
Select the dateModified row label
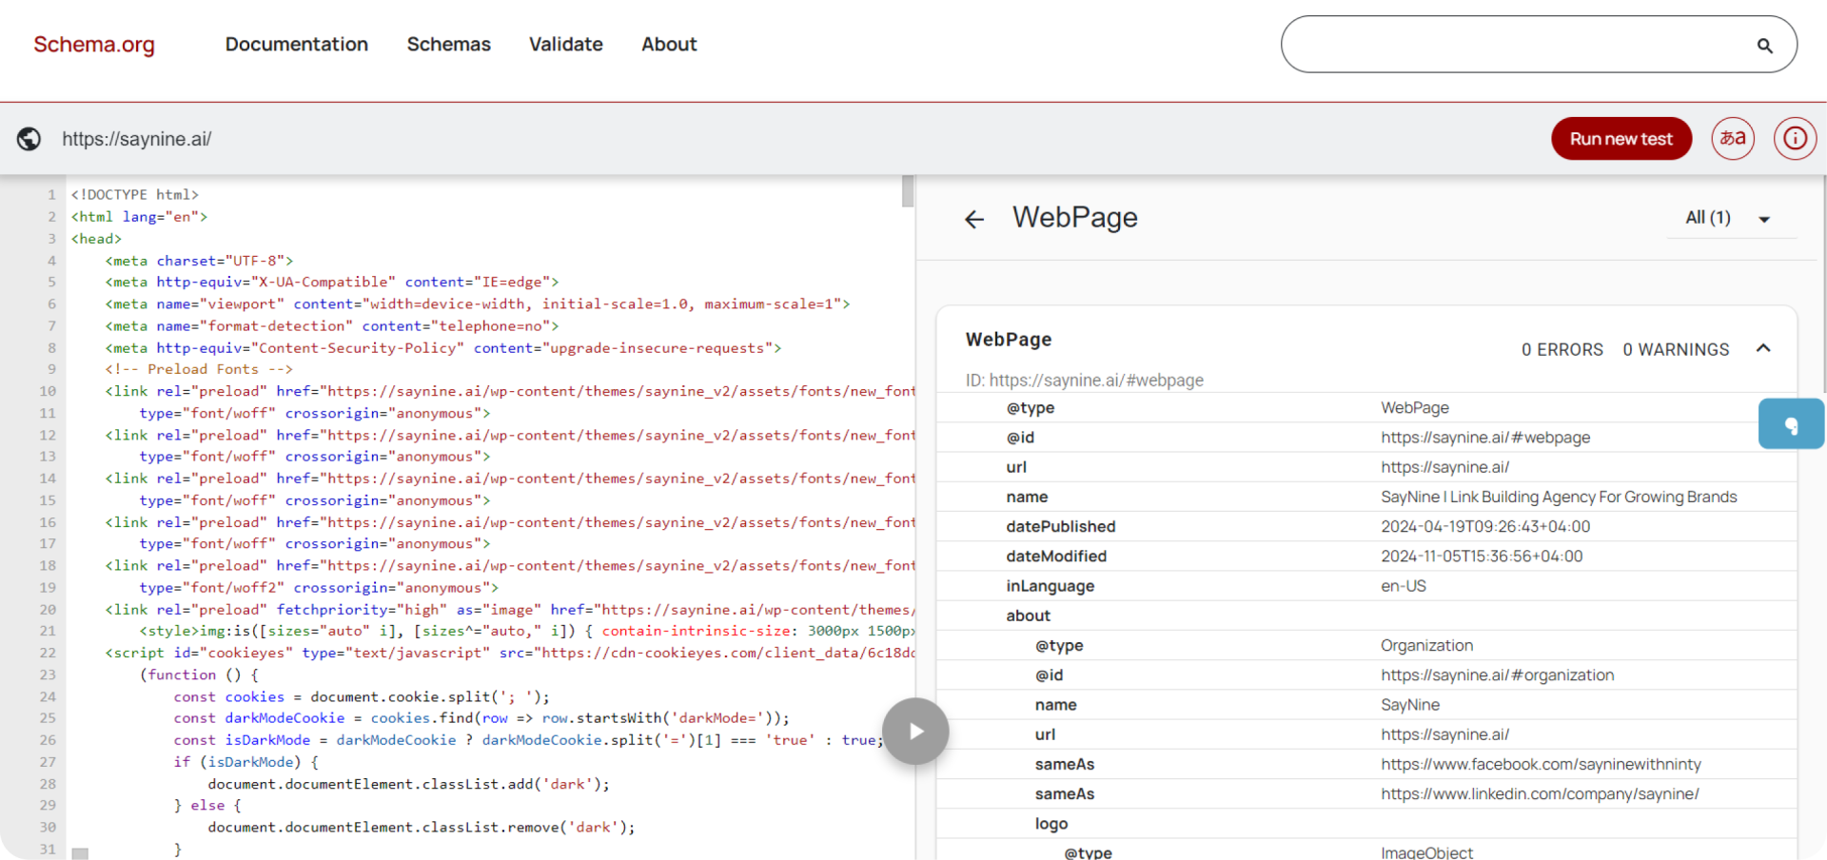(x=1056, y=556)
